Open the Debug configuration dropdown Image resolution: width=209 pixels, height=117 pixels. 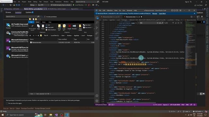33,5
